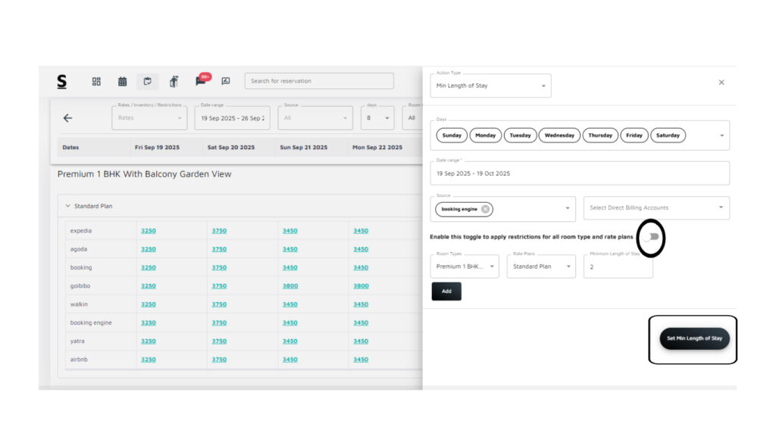The image size is (776, 436).
Task: Close the Min Length of Stay panel
Action: (x=721, y=83)
